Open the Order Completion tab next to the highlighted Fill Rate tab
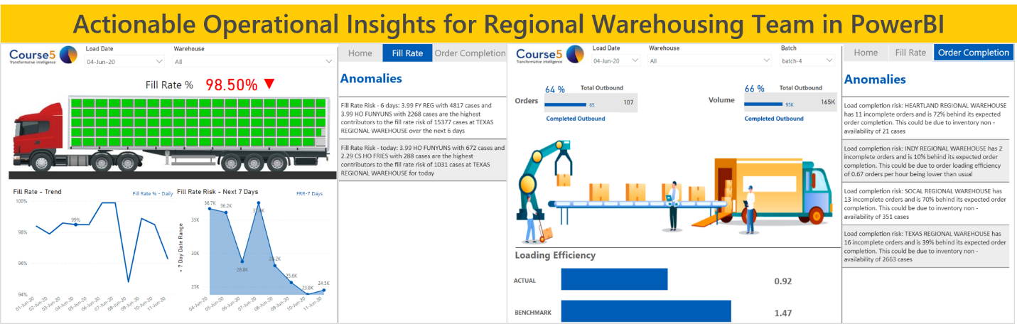 tap(470, 53)
